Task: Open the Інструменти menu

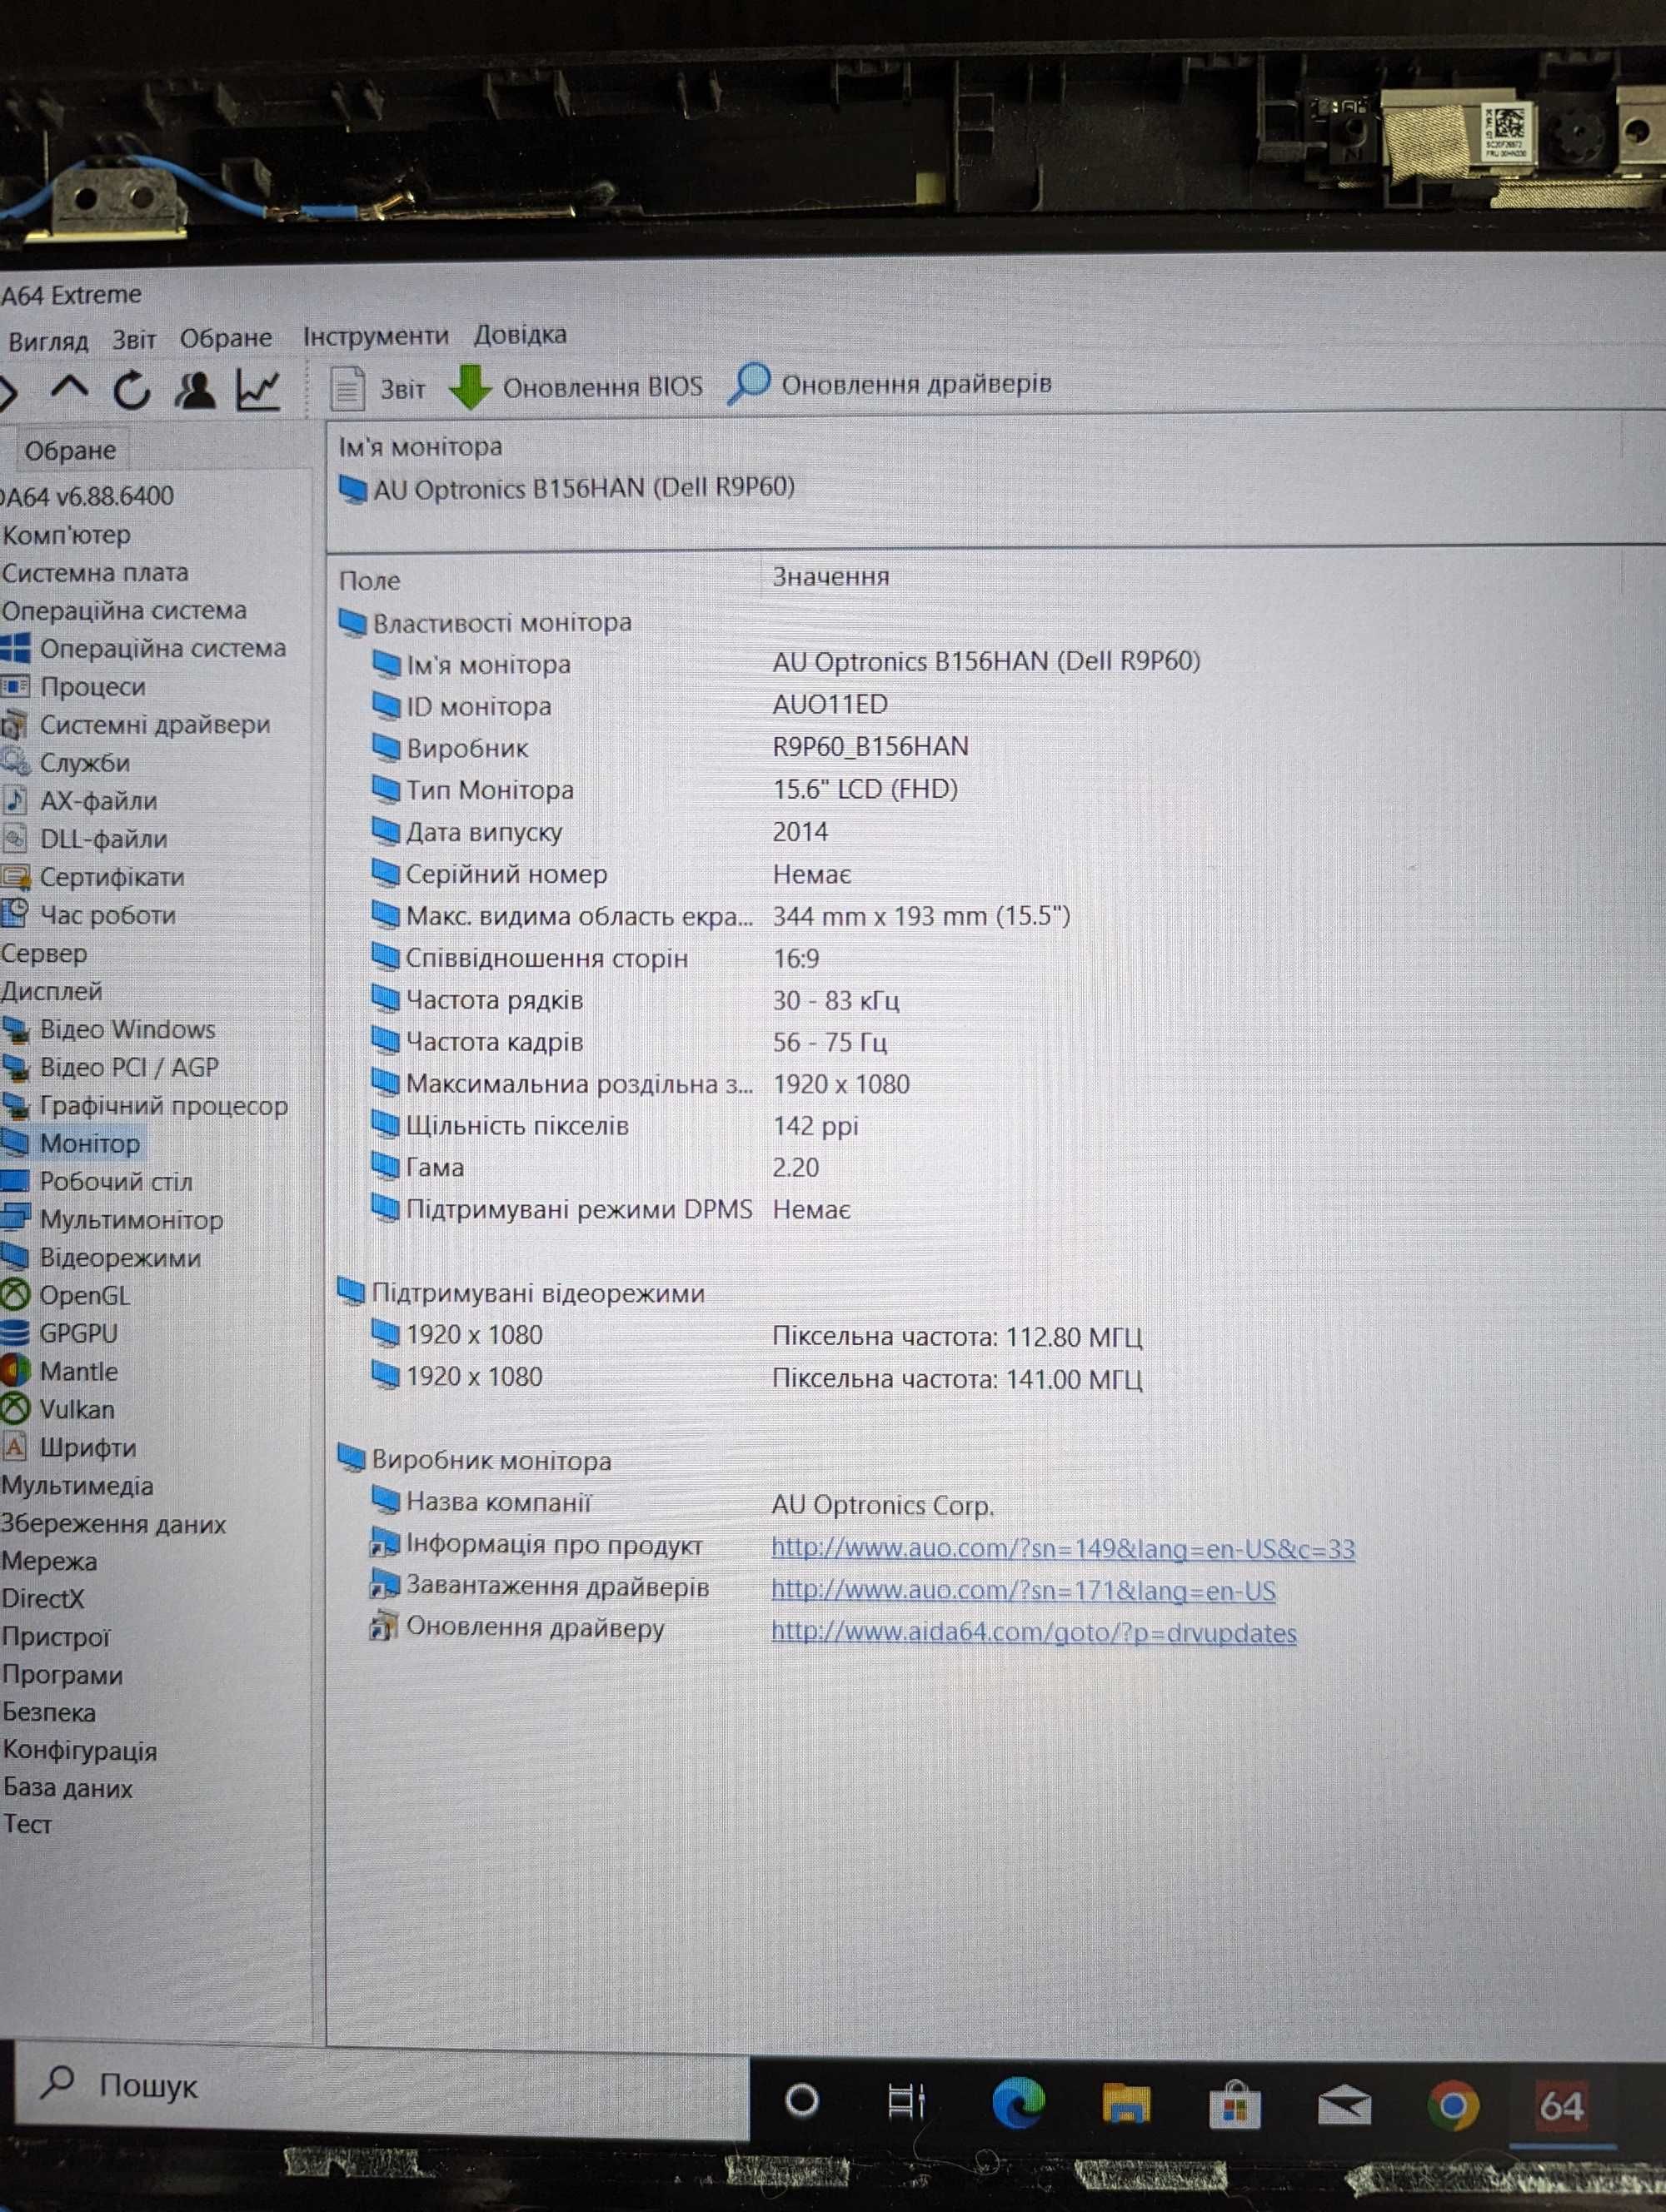Action: pos(376,336)
